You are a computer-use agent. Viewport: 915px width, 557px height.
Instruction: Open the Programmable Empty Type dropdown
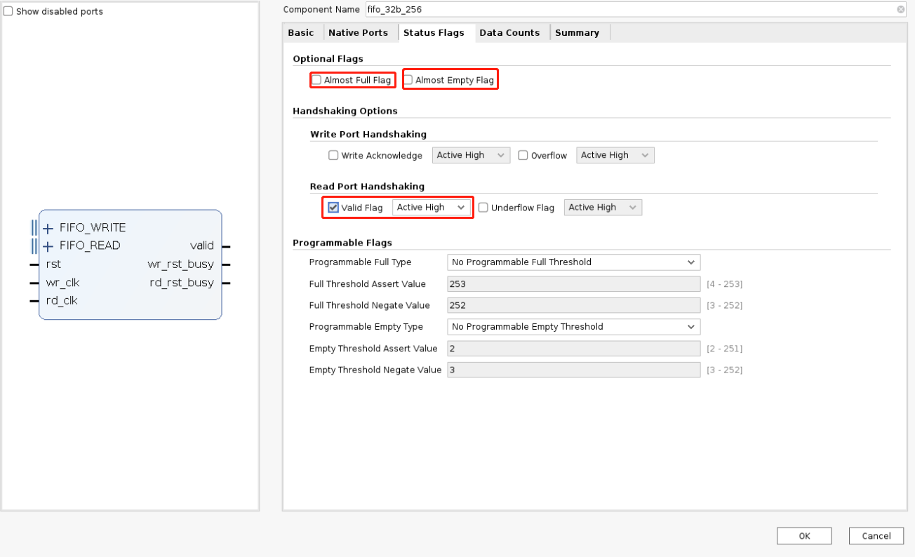573,326
